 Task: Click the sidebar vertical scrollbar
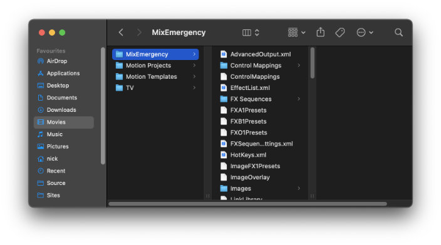pos(103,106)
